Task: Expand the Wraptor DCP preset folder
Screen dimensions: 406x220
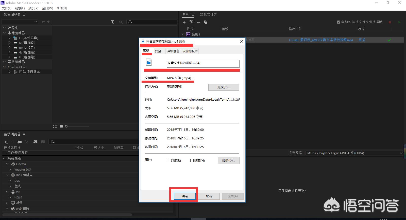Action: 10,170
